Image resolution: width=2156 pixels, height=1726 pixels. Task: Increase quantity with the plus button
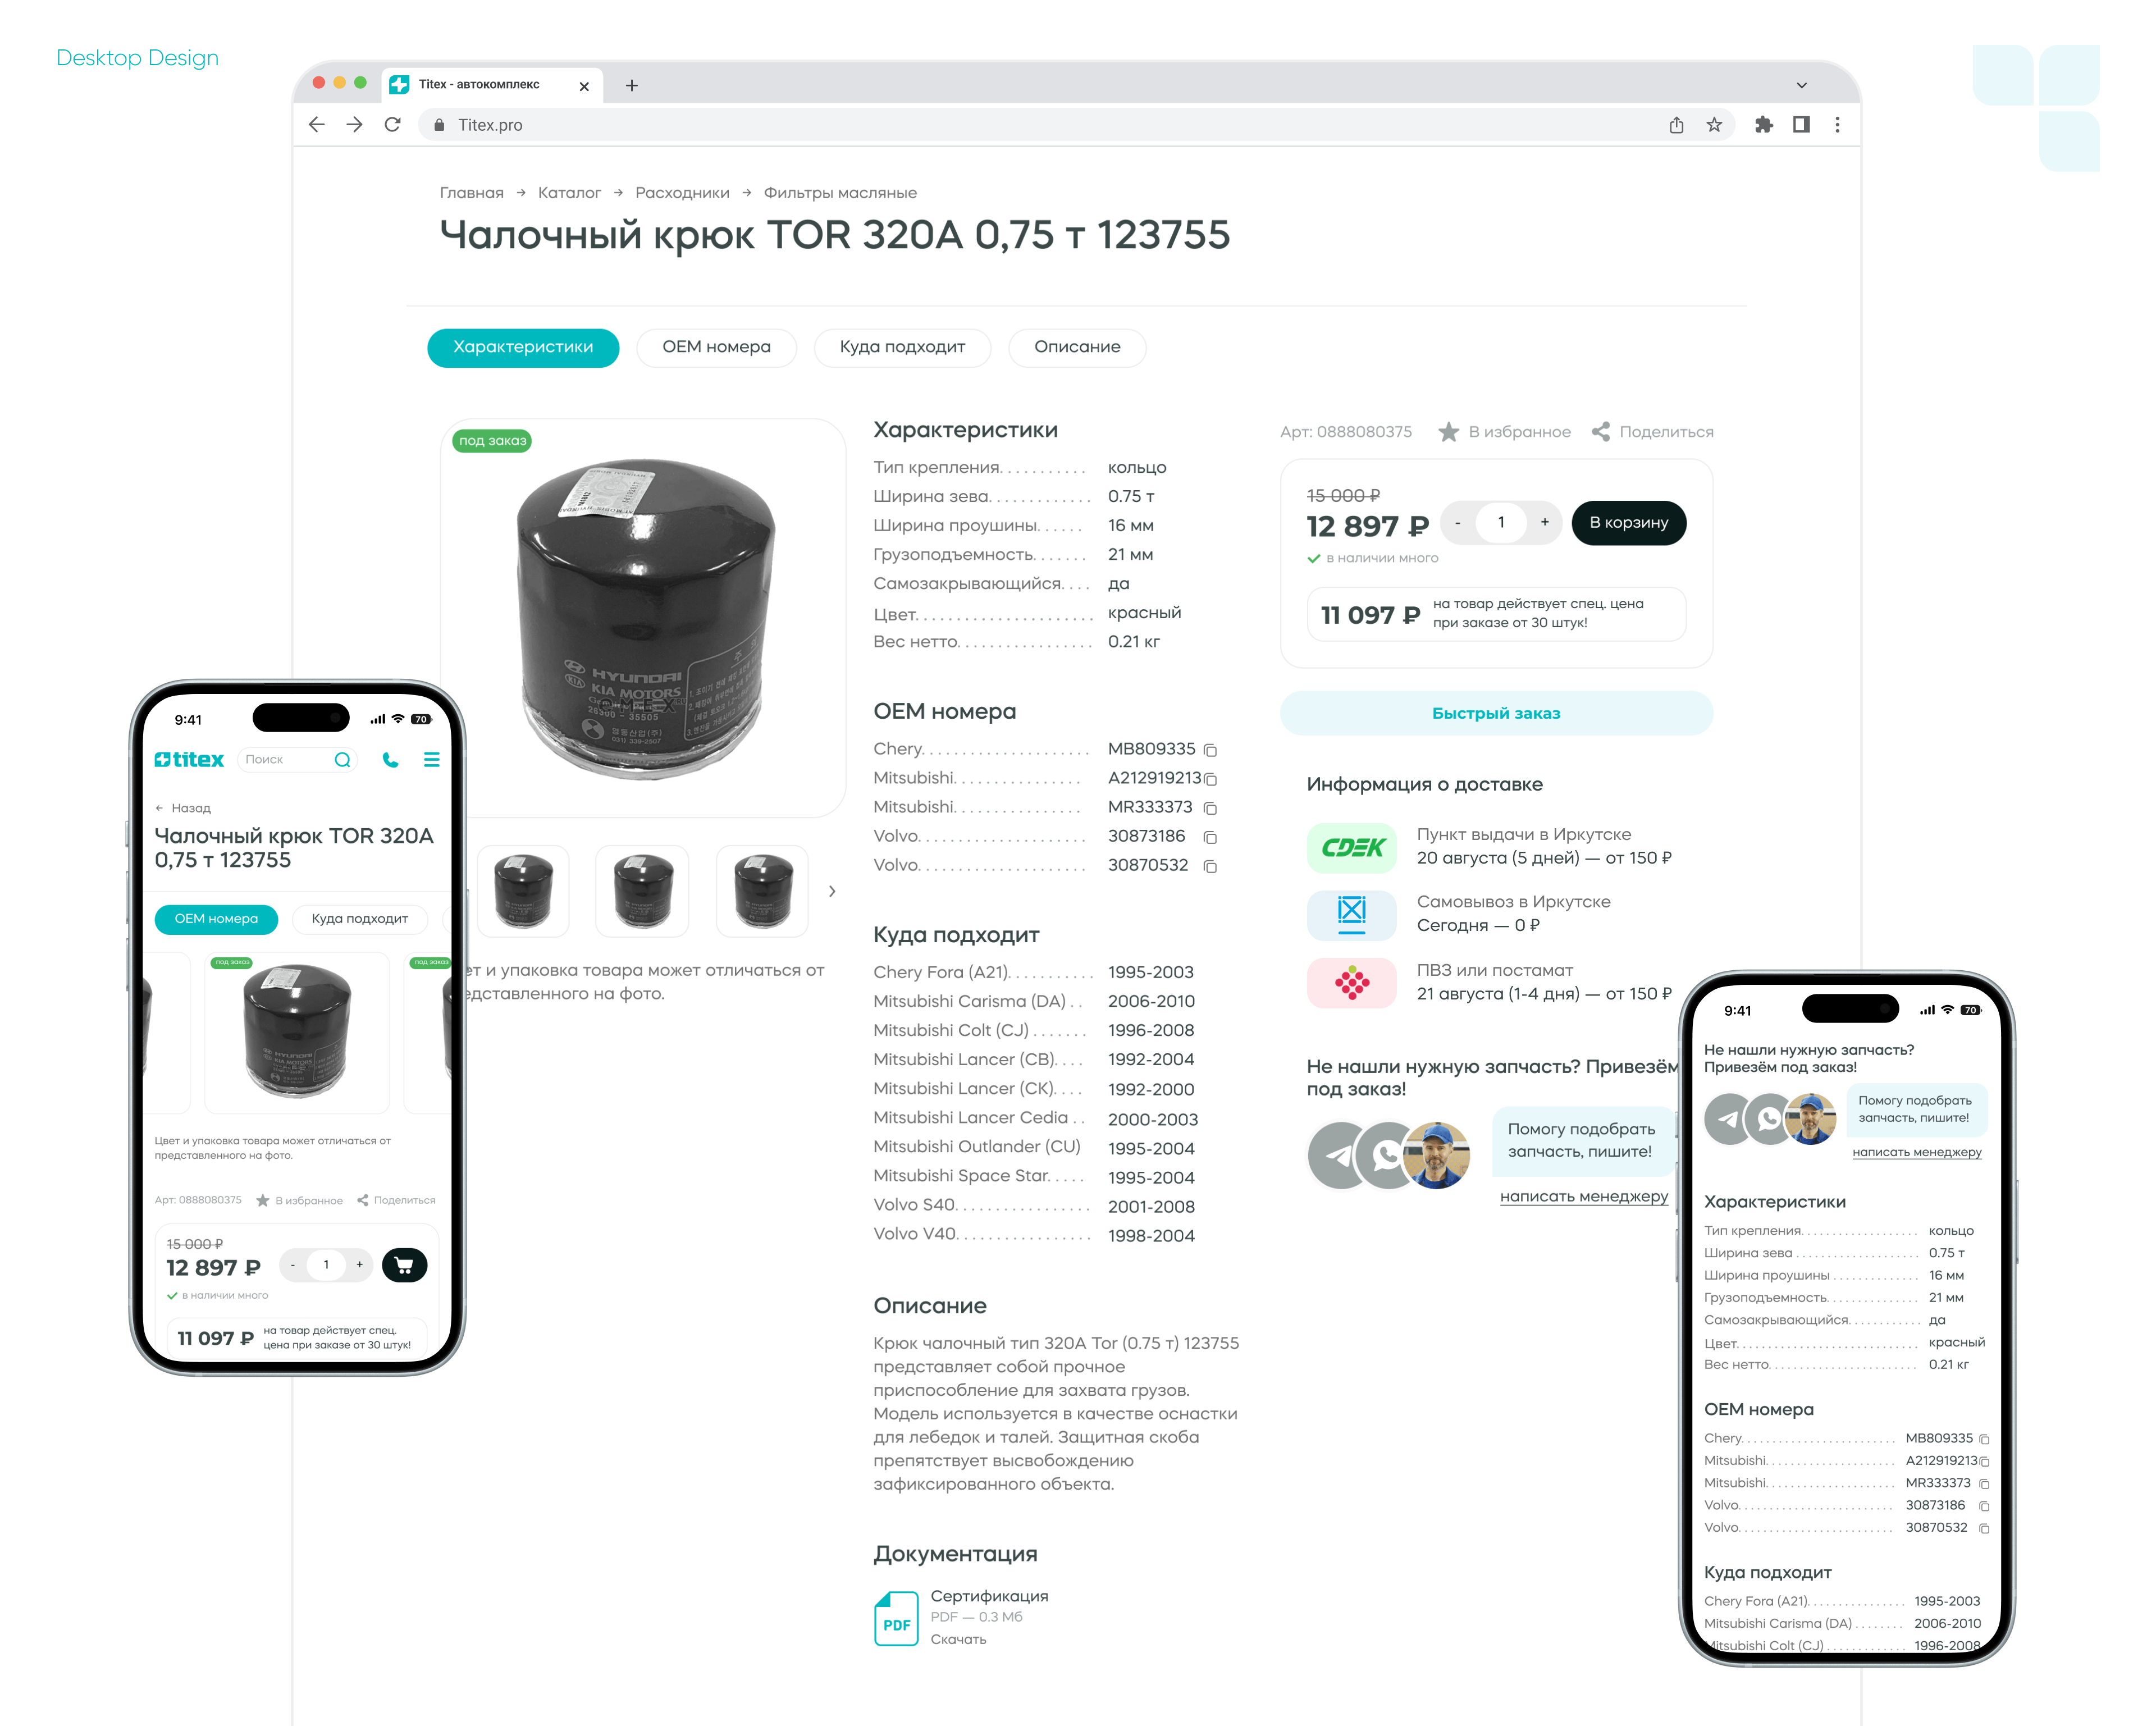point(1545,523)
